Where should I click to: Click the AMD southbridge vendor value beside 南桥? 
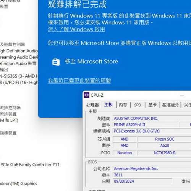pyautogui.click(x=125, y=146)
